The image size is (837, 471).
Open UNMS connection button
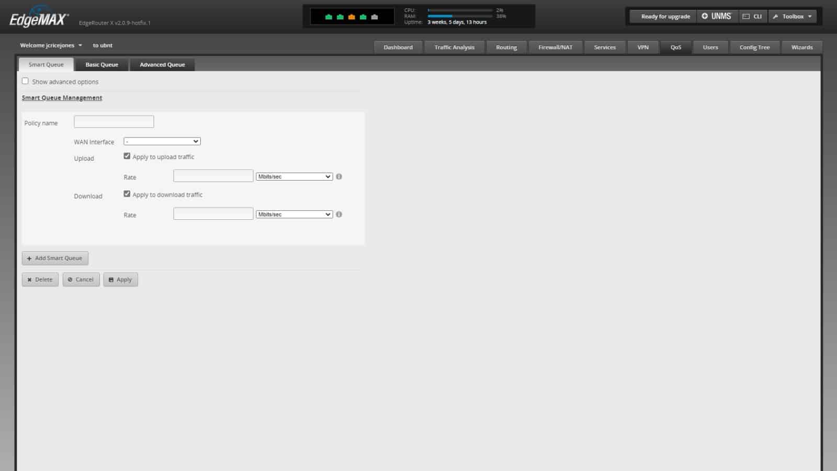click(x=717, y=16)
